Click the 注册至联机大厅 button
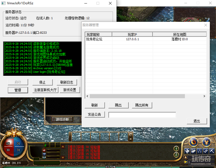 point(45,90)
